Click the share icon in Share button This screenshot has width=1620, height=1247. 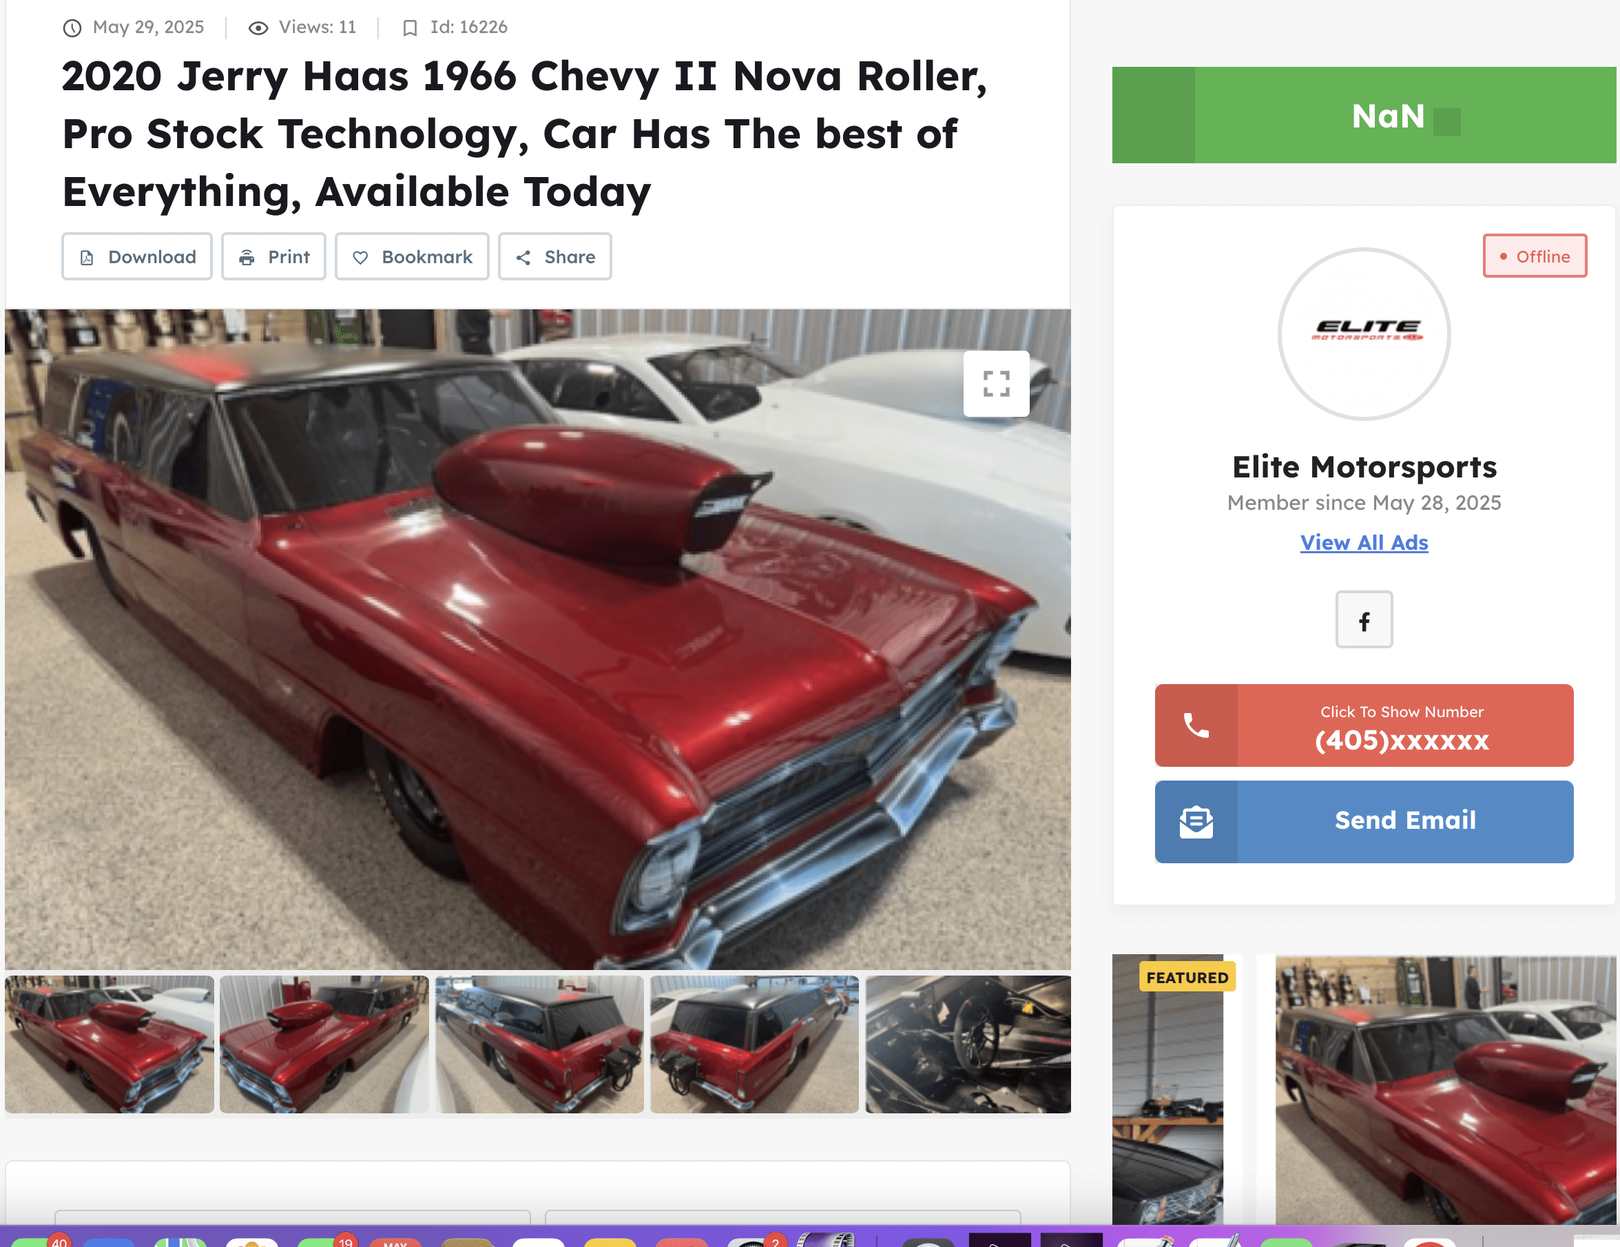[523, 258]
